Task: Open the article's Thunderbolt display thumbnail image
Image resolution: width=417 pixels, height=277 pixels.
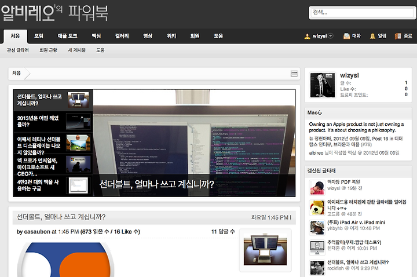Action: [x=265, y=250]
